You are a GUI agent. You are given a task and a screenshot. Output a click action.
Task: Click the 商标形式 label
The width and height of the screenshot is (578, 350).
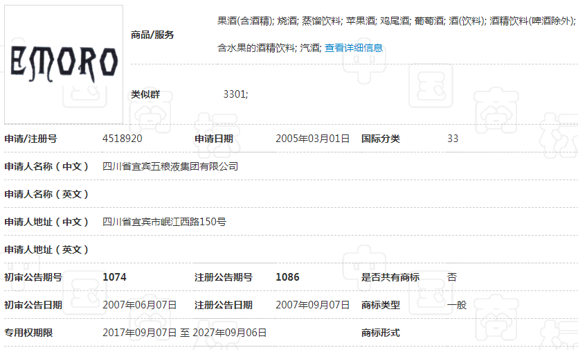[x=381, y=333]
